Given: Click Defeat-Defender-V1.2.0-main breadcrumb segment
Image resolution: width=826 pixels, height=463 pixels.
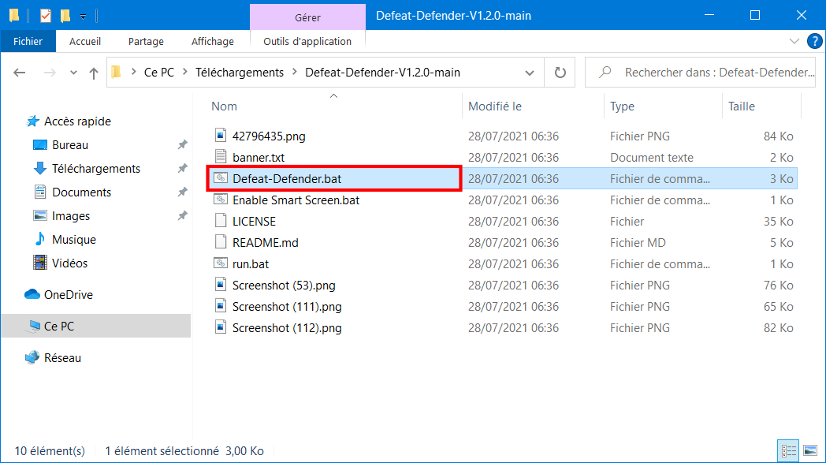Looking at the screenshot, I should (382, 73).
